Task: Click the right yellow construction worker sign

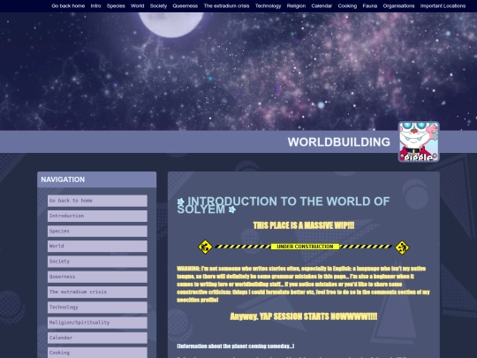Action: point(402,248)
